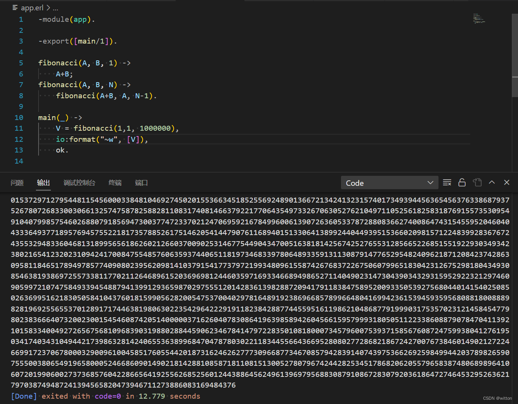
Task: Maximize the panel with the up chevron
Action: [492, 183]
